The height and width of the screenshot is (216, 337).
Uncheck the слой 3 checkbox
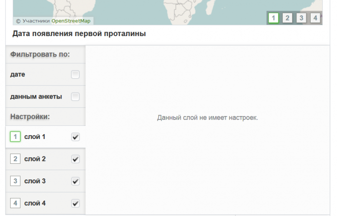click(x=75, y=181)
